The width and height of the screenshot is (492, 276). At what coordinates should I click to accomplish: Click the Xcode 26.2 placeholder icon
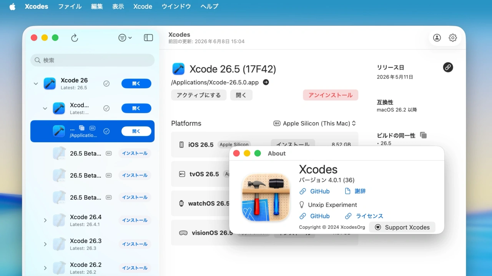[x=59, y=268]
